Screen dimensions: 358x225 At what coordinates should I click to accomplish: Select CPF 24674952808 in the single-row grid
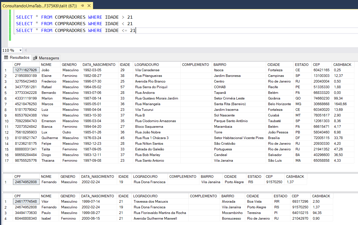coord(26,182)
